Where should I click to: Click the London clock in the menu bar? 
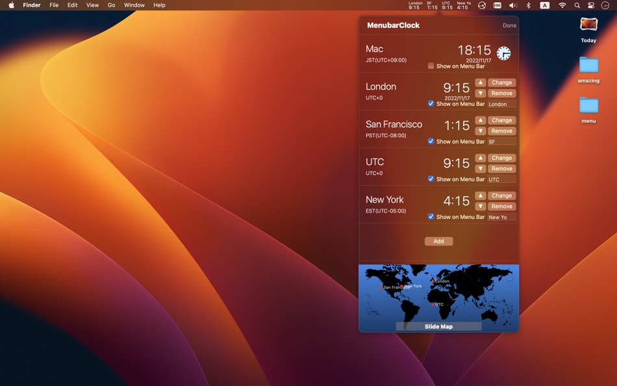point(415,5)
